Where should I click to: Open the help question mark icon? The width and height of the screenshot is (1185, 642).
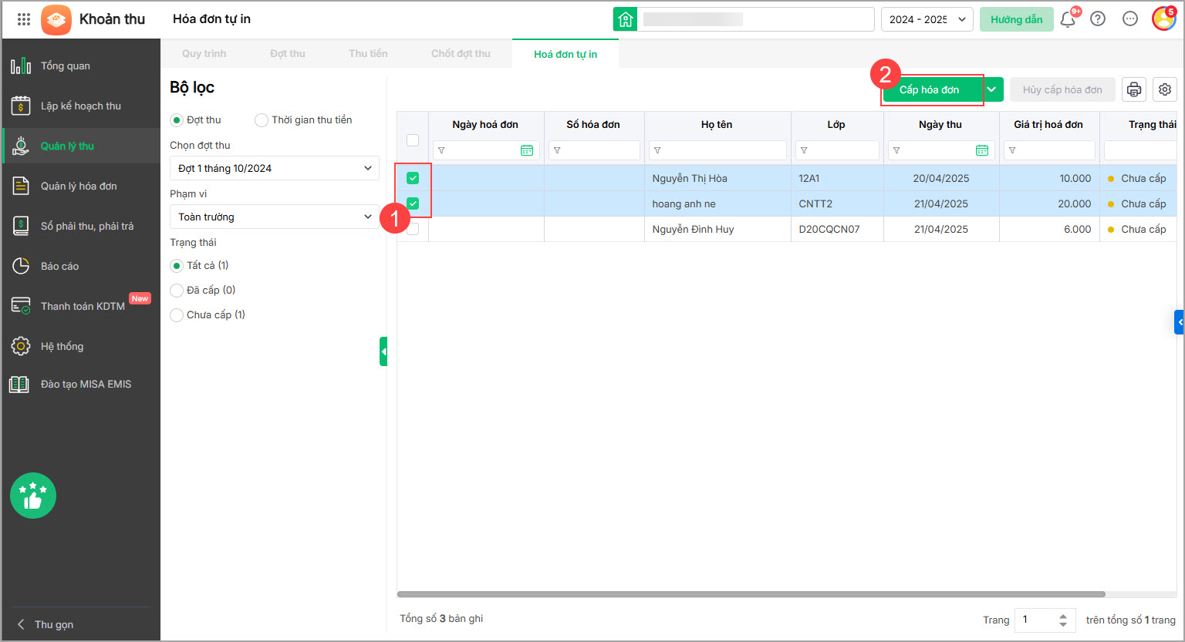click(x=1098, y=19)
